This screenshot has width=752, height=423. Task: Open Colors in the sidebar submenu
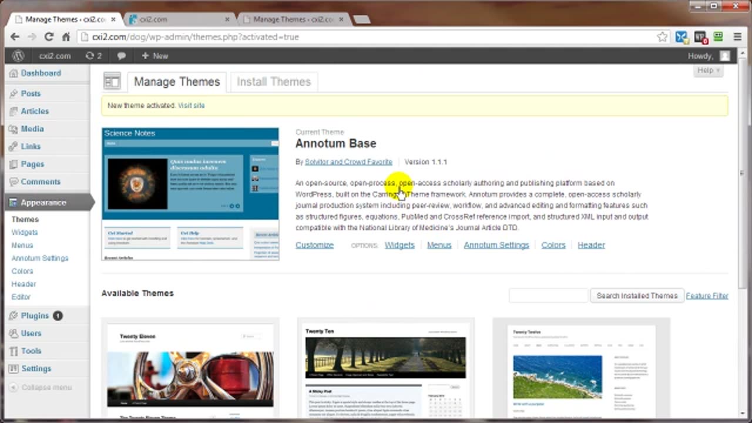point(22,271)
